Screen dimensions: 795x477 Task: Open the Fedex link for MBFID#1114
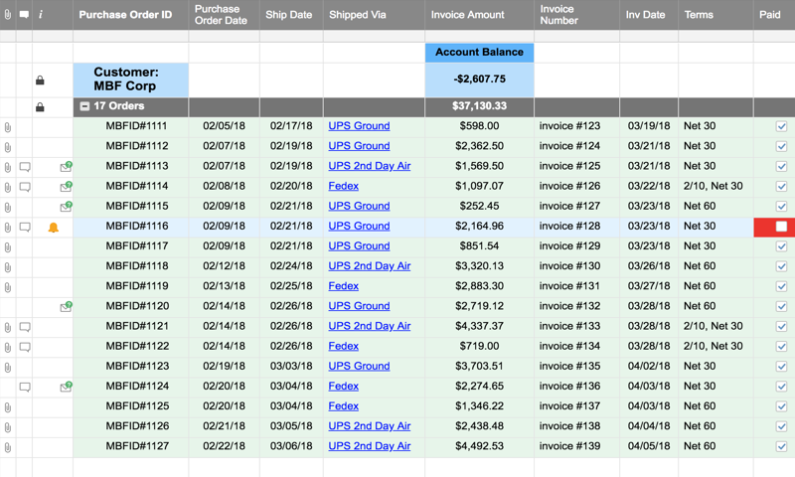coord(343,186)
